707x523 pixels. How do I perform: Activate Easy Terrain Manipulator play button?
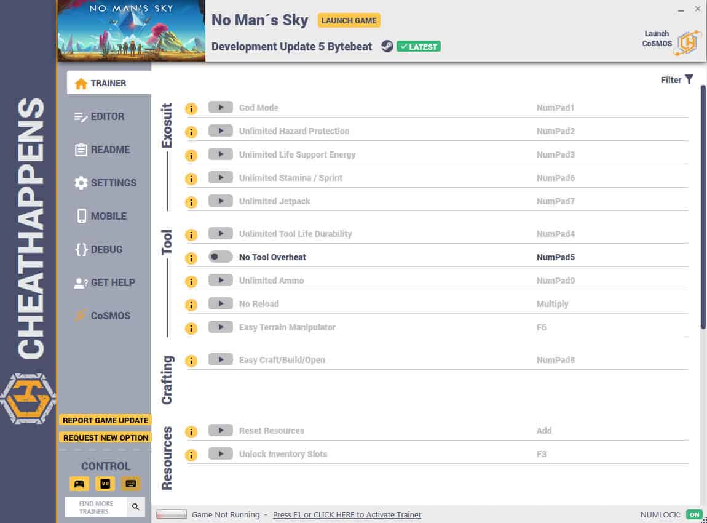coord(221,327)
